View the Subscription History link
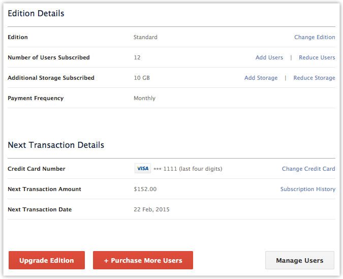 coord(307,189)
